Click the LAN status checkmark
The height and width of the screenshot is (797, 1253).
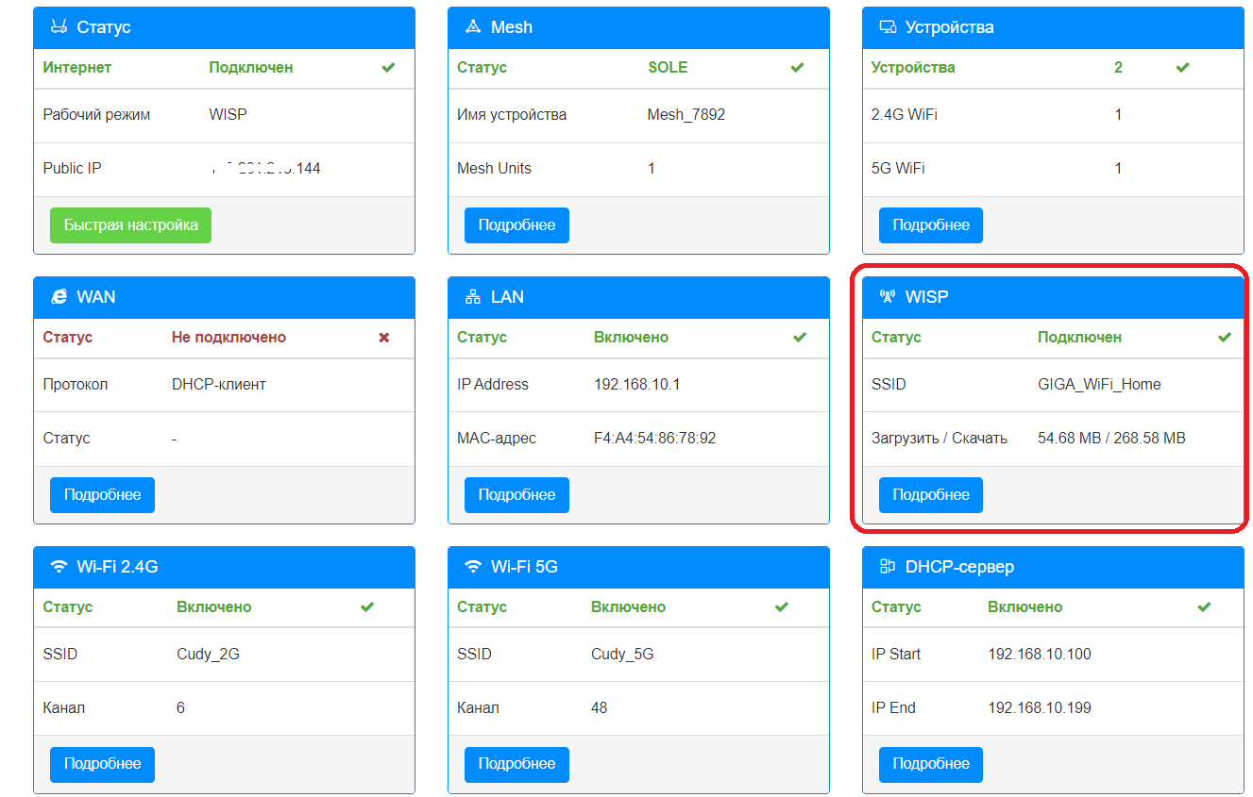(x=800, y=338)
